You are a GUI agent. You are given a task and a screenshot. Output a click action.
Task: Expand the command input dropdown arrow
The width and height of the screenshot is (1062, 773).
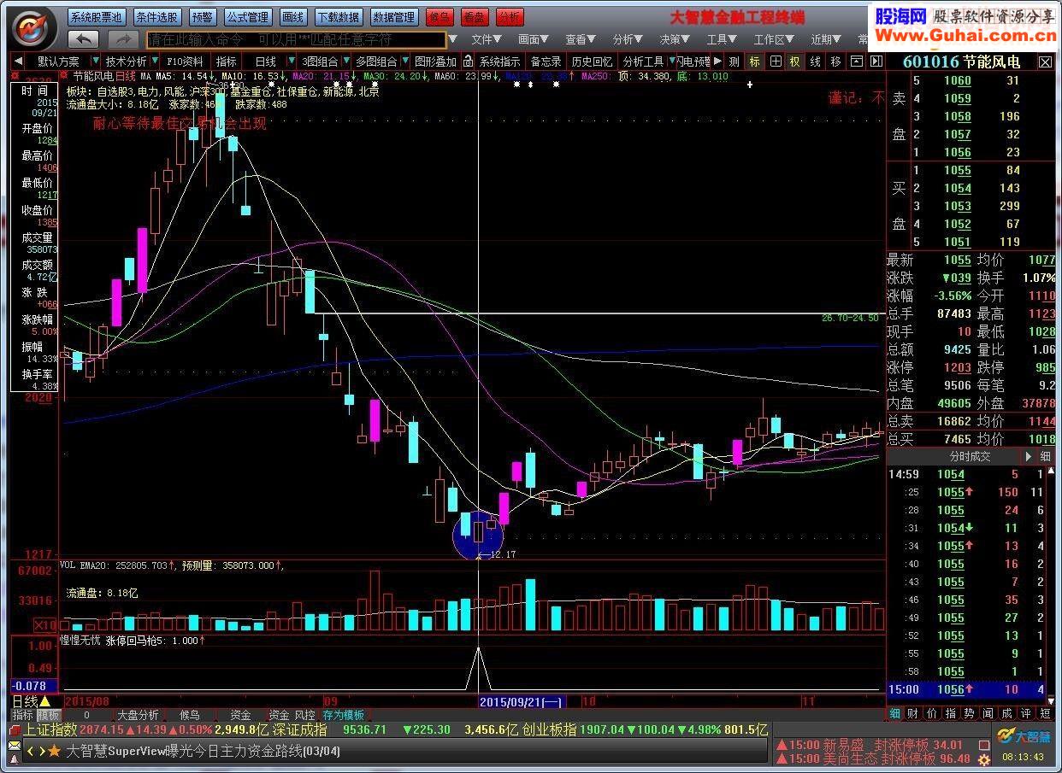click(453, 39)
